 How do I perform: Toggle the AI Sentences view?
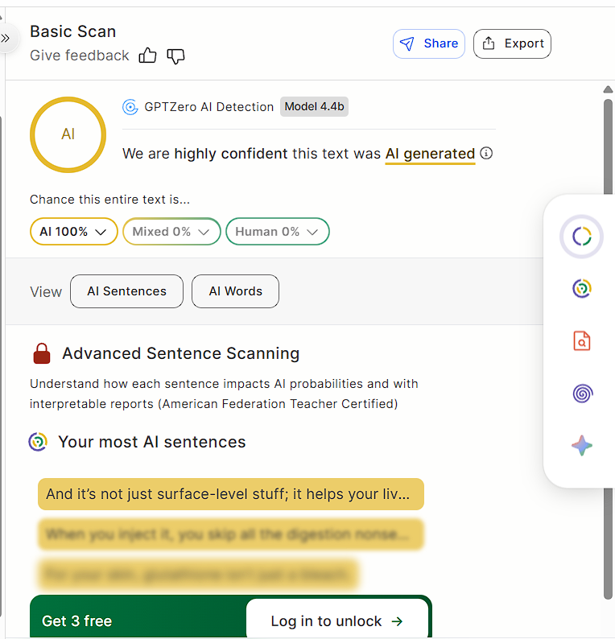click(x=126, y=291)
